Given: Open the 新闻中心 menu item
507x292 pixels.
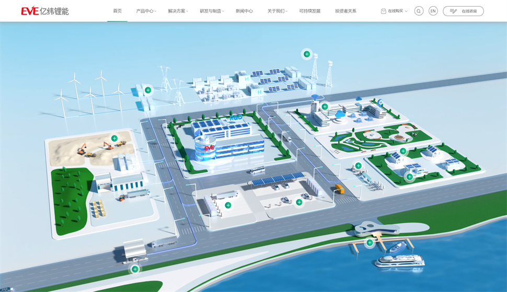Looking at the screenshot, I should click(244, 11).
